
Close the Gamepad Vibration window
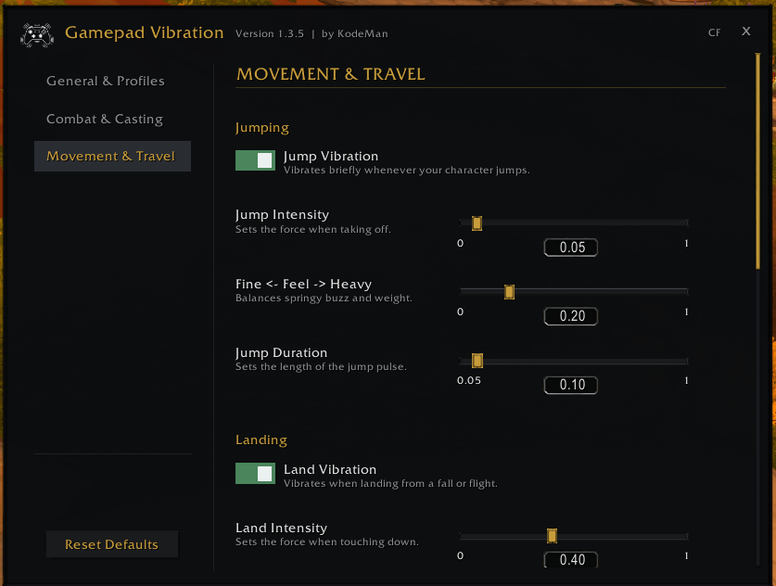(746, 32)
